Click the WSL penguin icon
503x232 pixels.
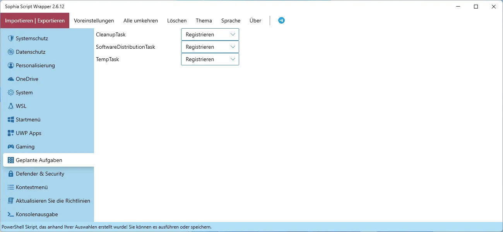11,106
